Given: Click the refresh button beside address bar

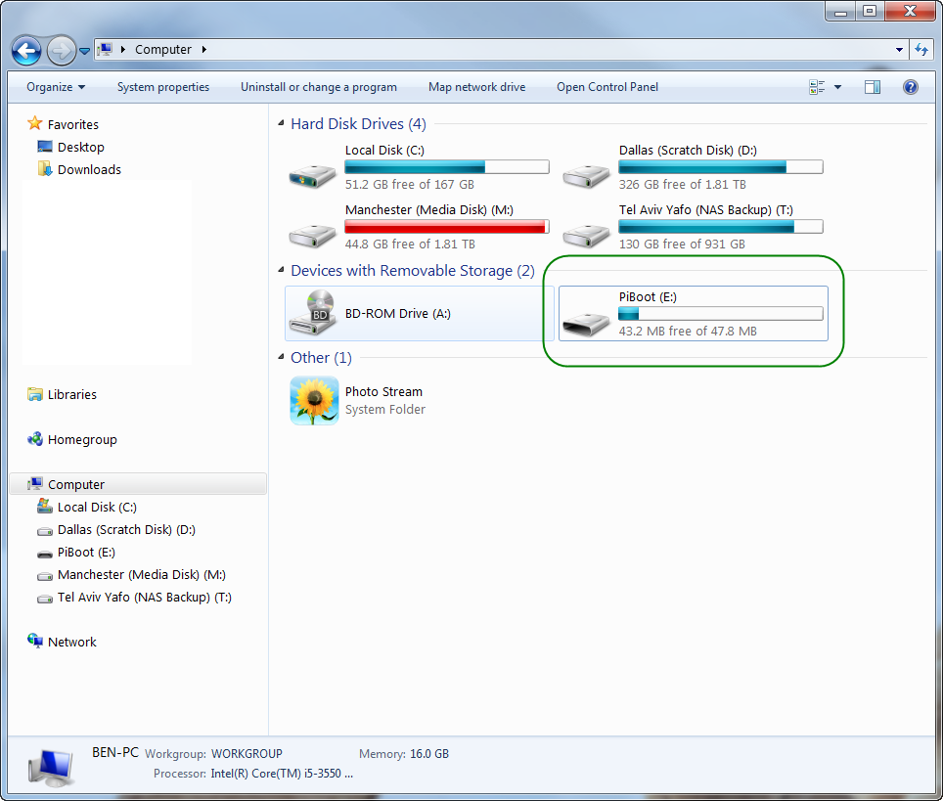Looking at the screenshot, I should click(x=921, y=49).
